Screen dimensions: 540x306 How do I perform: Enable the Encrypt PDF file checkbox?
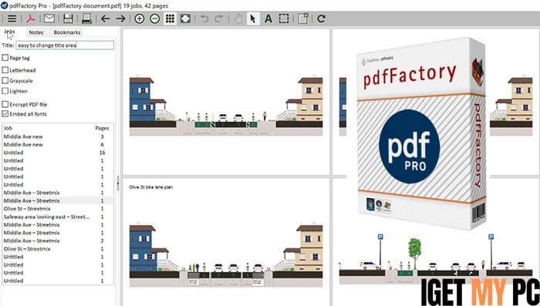pyautogui.click(x=5, y=104)
